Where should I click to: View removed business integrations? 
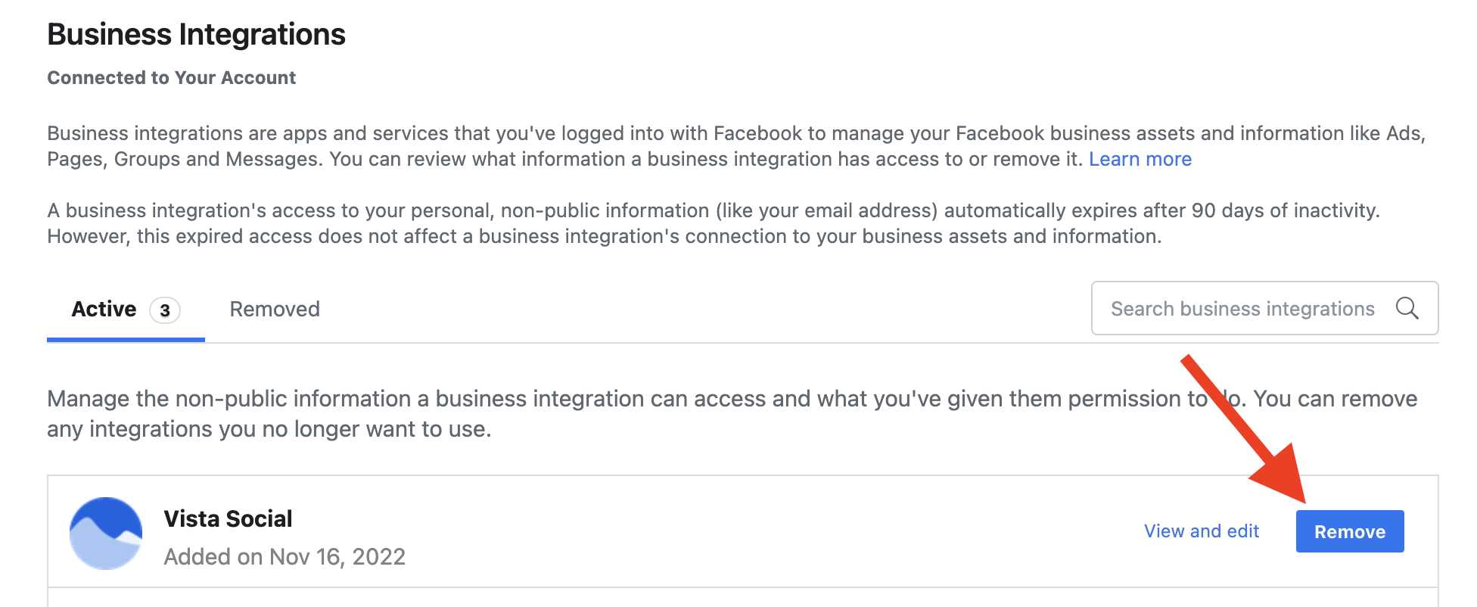tap(274, 309)
